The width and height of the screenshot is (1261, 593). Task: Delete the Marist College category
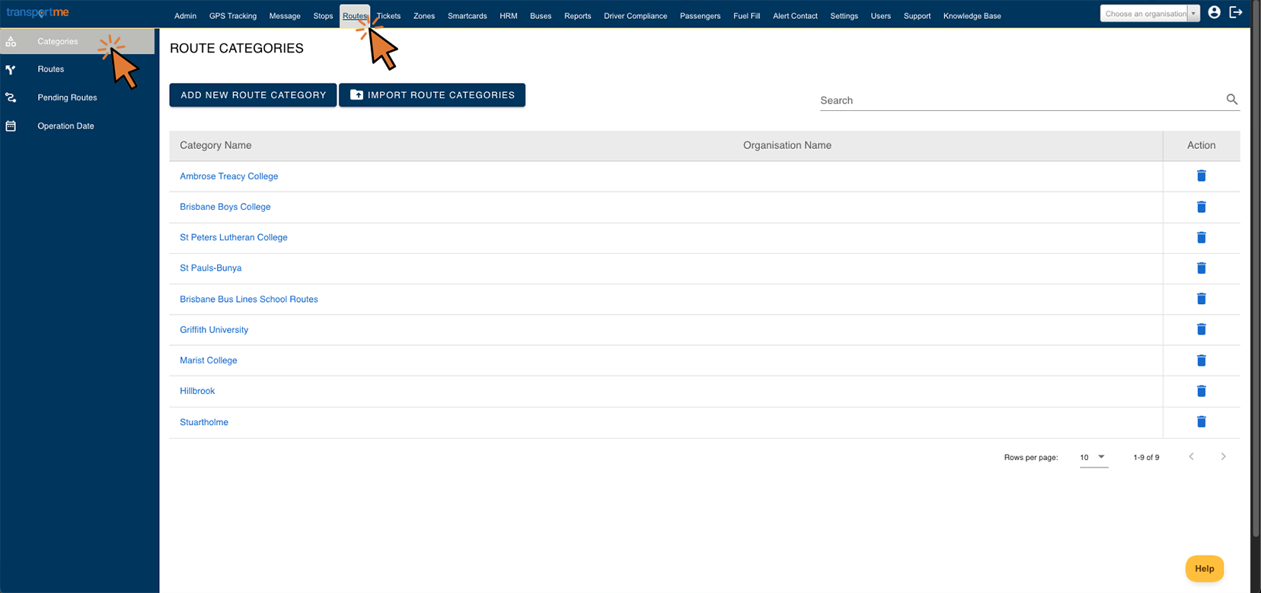(1201, 360)
